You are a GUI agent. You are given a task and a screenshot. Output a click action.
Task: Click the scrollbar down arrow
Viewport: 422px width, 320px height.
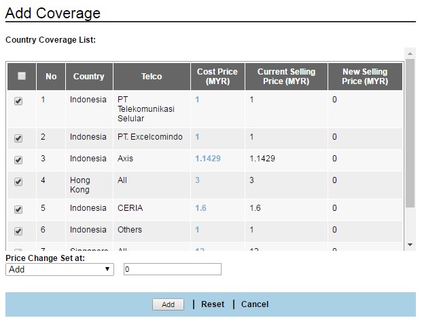click(410, 244)
